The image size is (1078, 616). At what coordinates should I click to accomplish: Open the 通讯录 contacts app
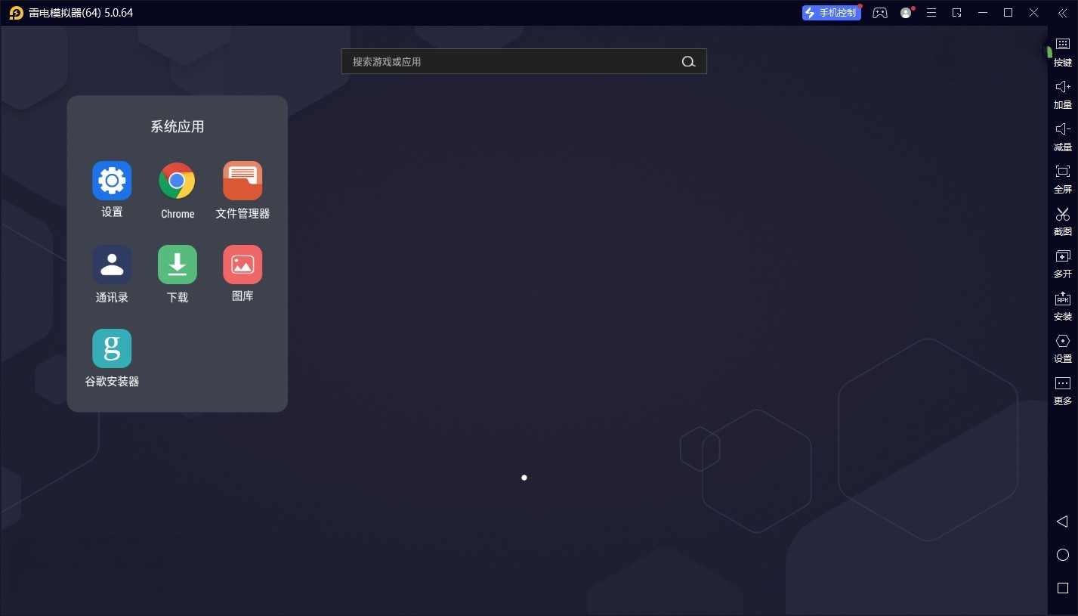[112, 265]
